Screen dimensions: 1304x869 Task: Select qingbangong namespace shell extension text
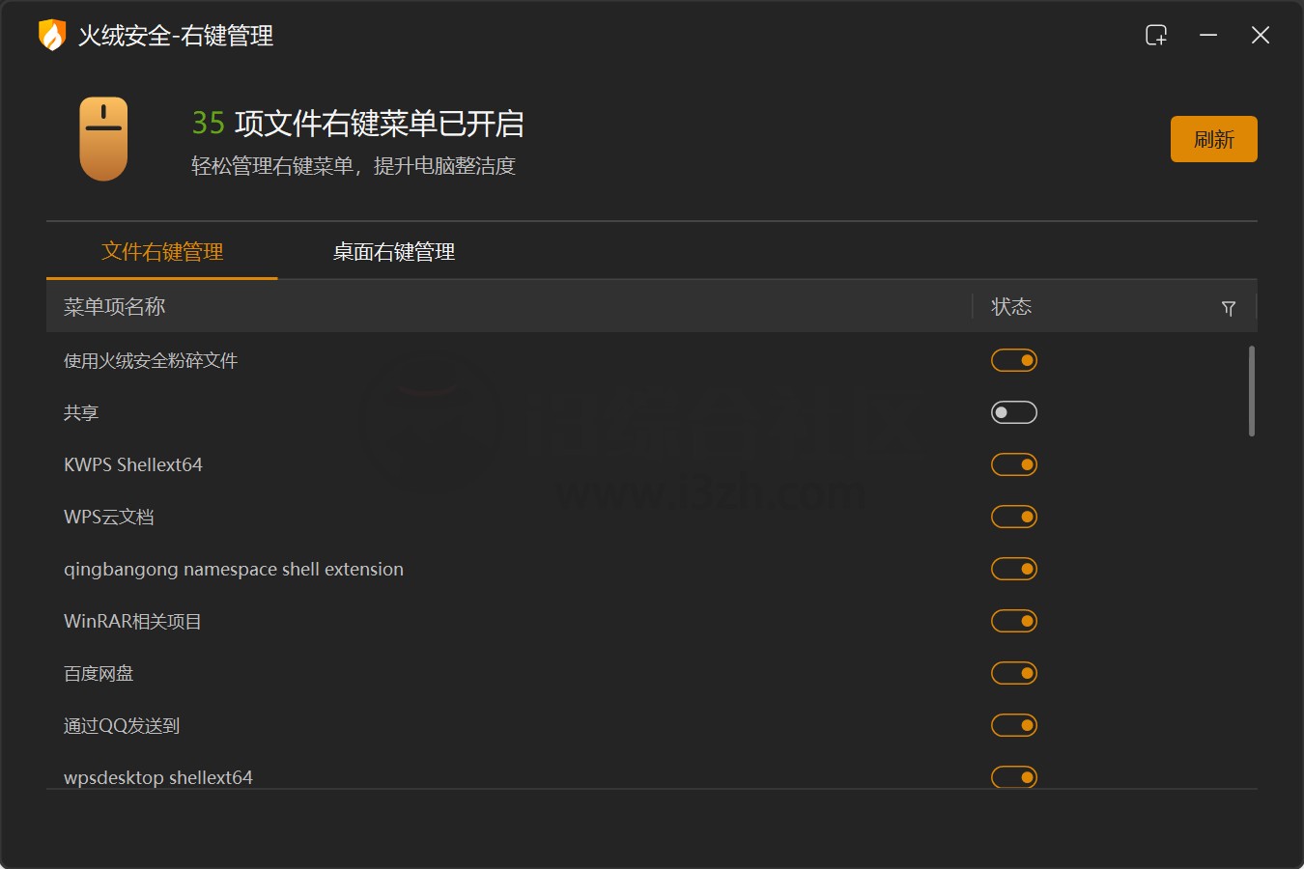pos(234,570)
